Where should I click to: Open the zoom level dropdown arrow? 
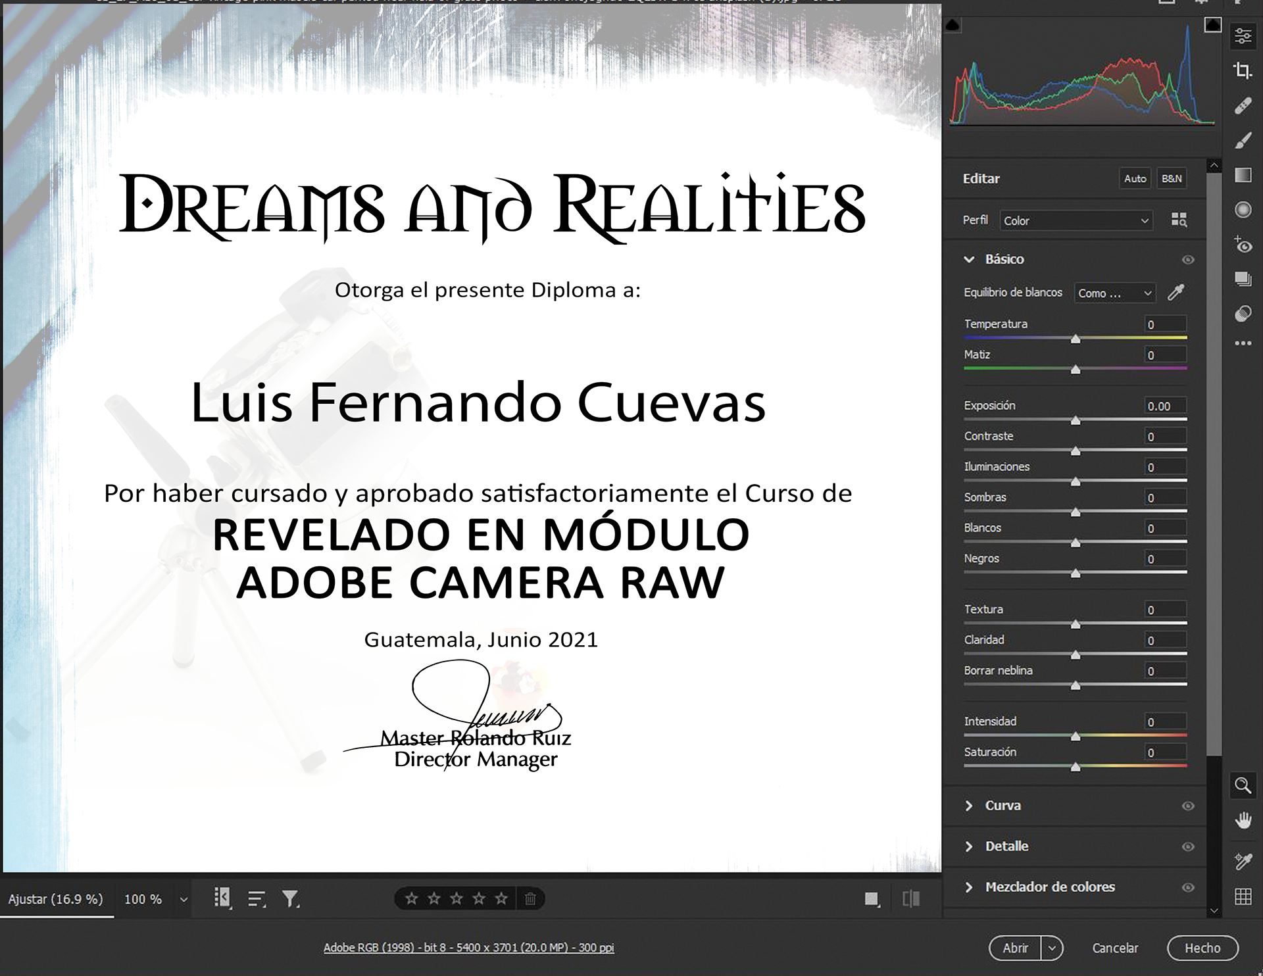click(184, 900)
